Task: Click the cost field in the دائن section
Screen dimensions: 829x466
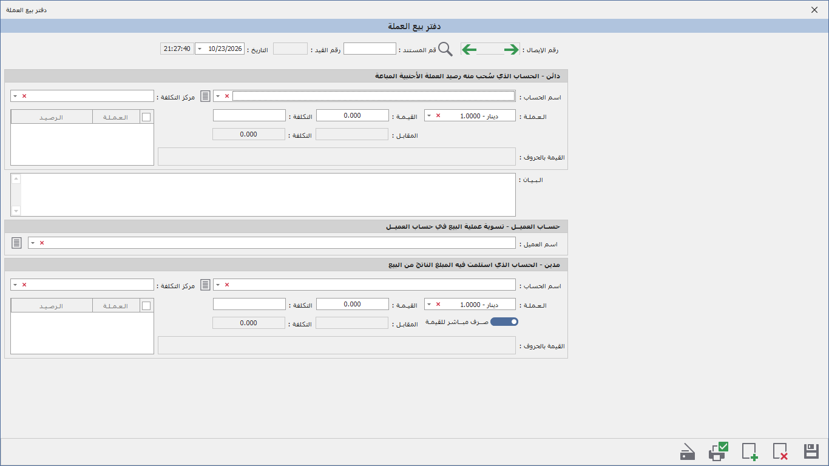Action: (249, 115)
